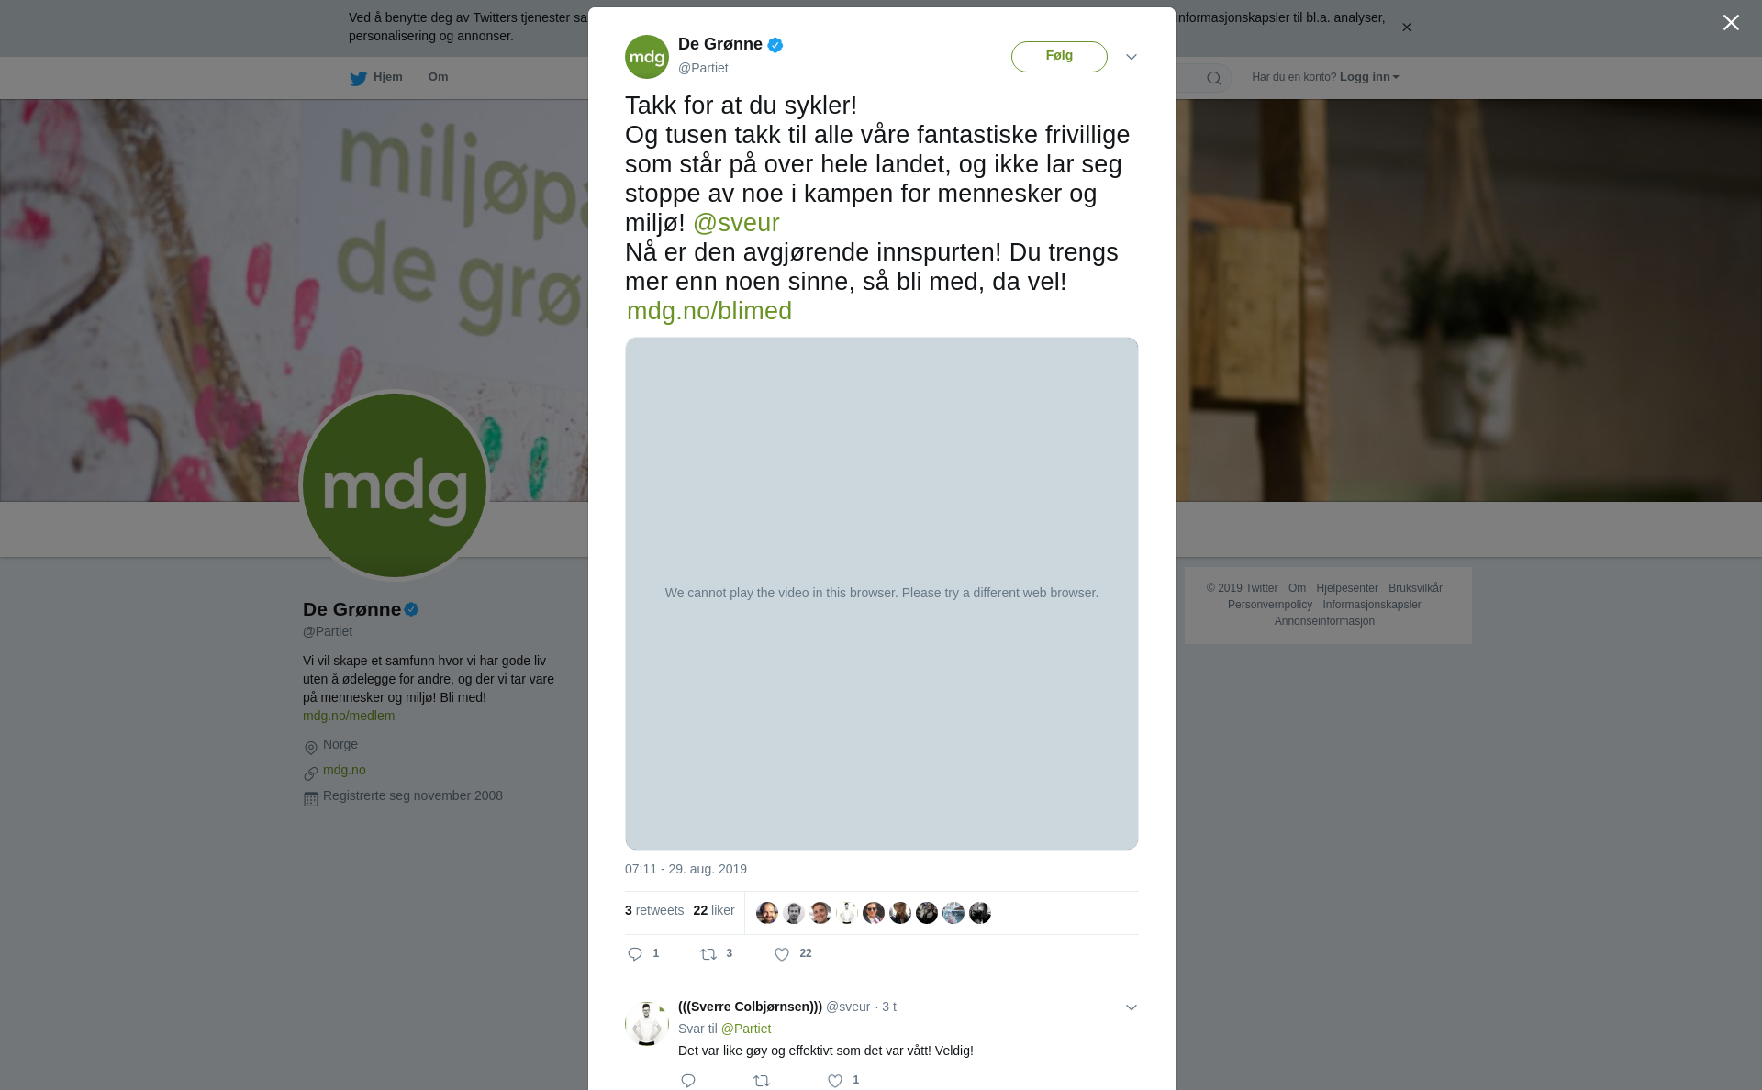This screenshot has width=1762, height=1090.
Task: Click the search magnifier icon in the top bar
Action: (1214, 78)
